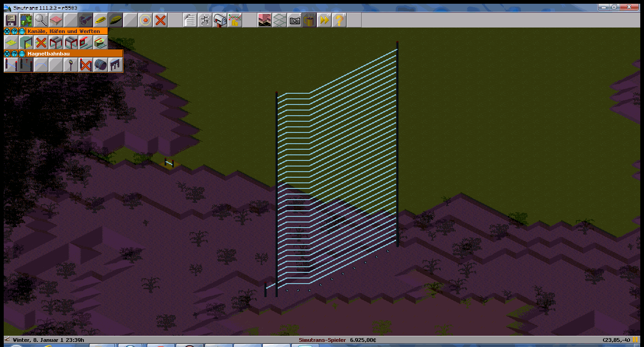Close the Kanäle, Häfen und Werften toolbar
The width and height of the screenshot is (644, 347).
pos(7,31)
